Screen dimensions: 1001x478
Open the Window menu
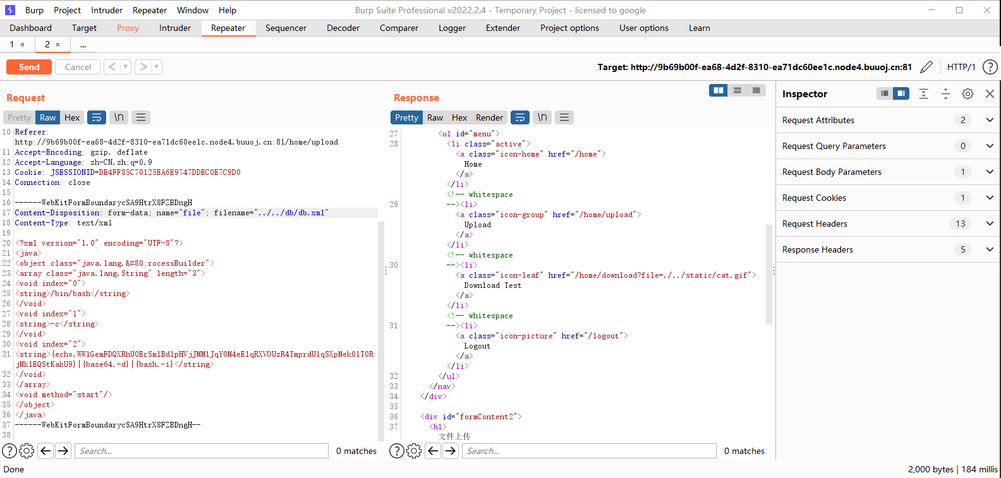193,10
